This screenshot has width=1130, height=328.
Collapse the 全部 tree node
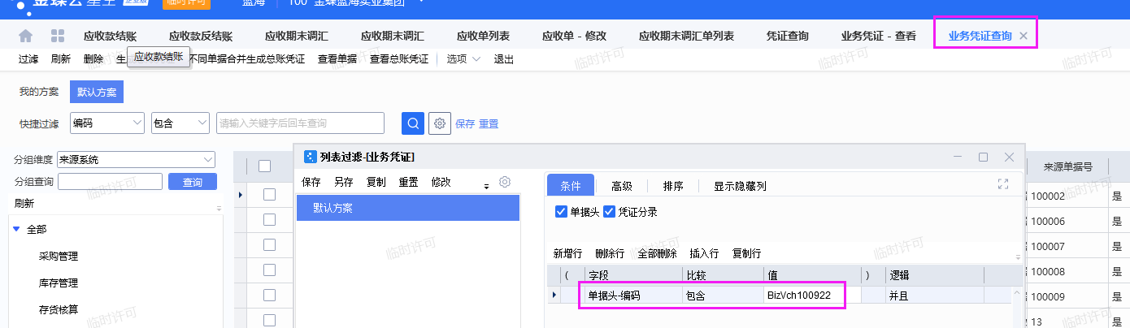[x=16, y=230]
